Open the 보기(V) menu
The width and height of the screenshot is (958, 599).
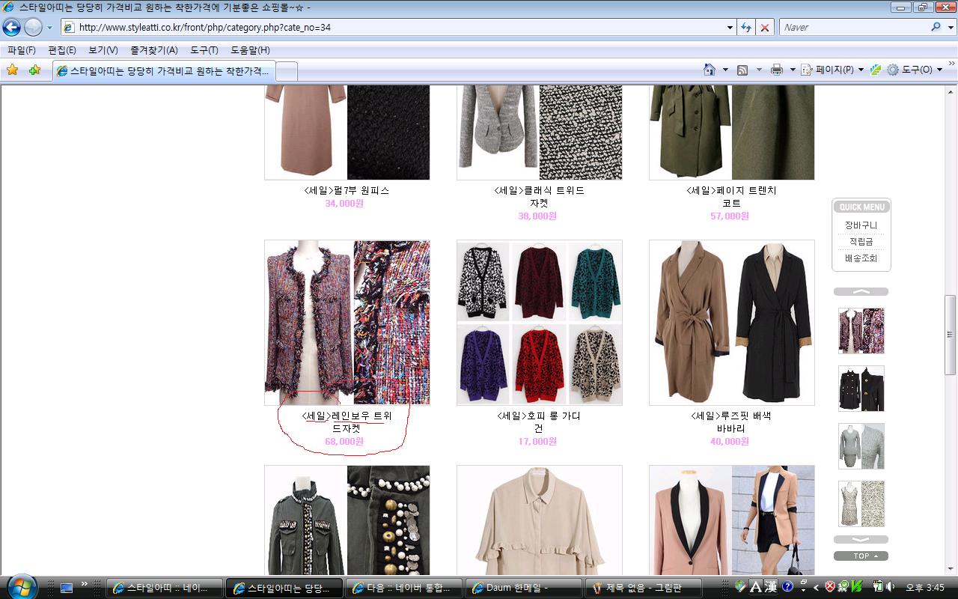103,50
